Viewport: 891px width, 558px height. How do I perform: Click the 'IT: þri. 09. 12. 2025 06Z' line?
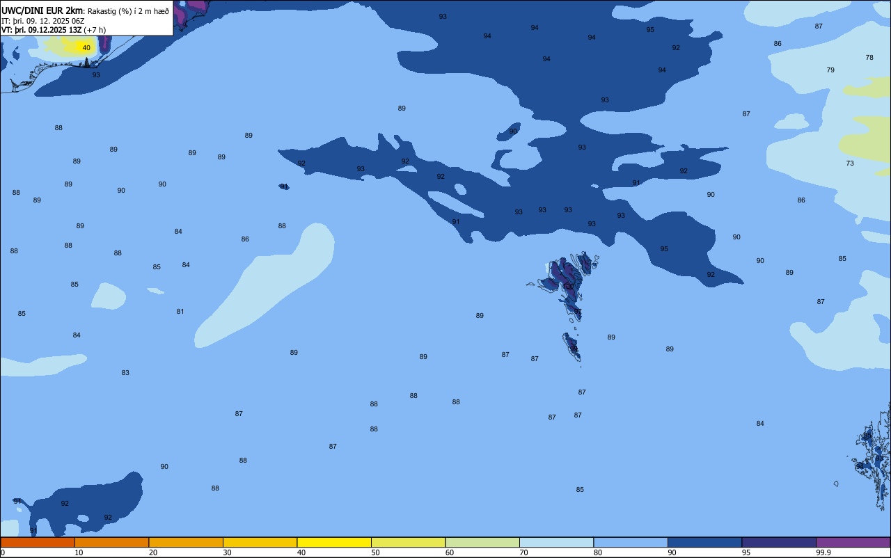pyautogui.click(x=43, y=21)
